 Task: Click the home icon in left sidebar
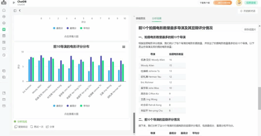[x=4, y=10]
